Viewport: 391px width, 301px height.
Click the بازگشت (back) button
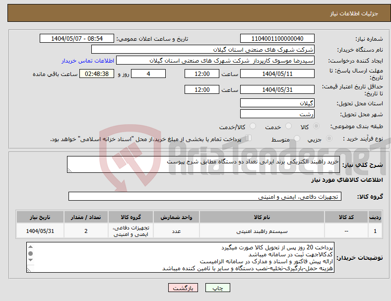tap(183, 288)
